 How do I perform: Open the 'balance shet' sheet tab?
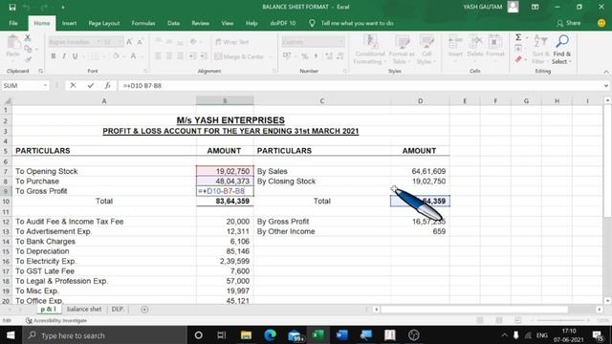click(x=84, y=309)
